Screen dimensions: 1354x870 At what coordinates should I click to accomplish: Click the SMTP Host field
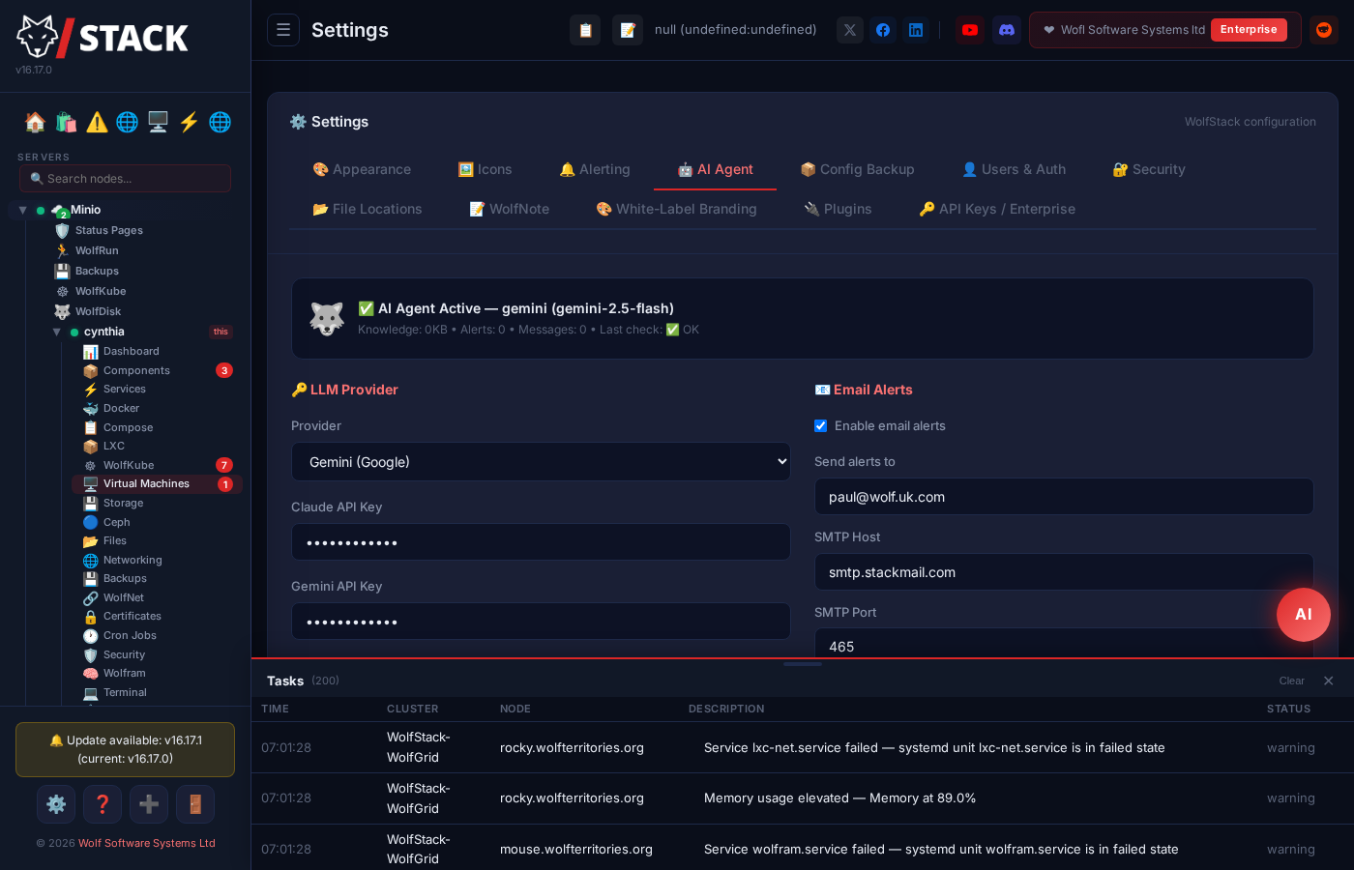click(x=1064, y=572)
